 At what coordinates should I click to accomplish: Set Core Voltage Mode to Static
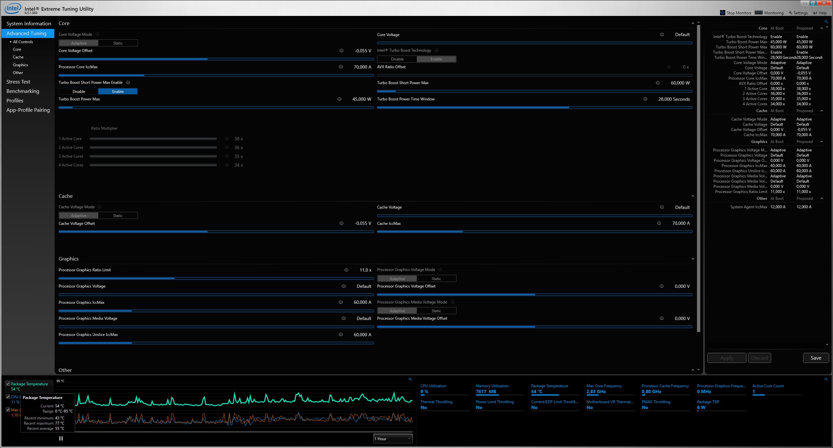(118, 43)
